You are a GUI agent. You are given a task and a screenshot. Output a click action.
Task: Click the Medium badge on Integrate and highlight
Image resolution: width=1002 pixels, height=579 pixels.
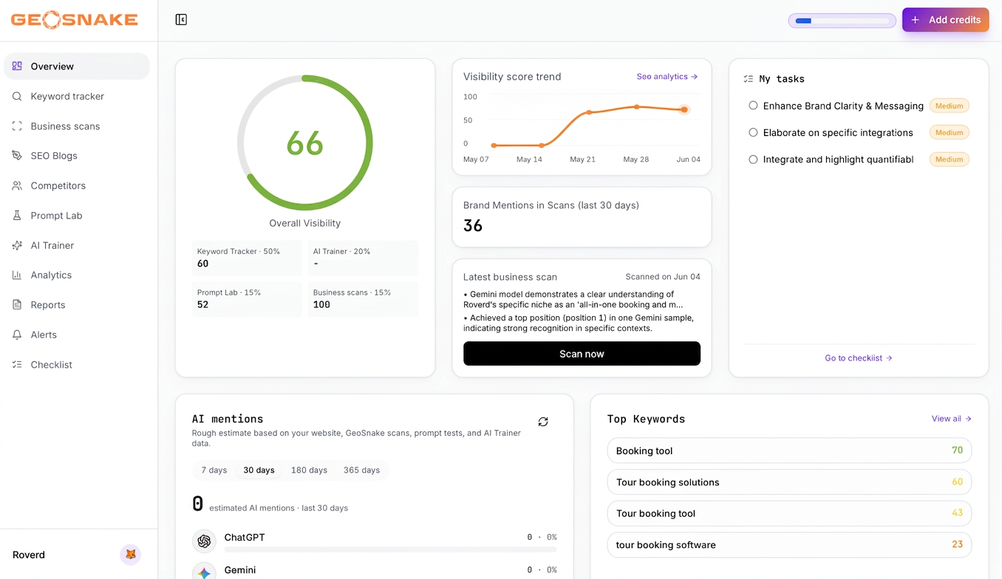point(950,159)
